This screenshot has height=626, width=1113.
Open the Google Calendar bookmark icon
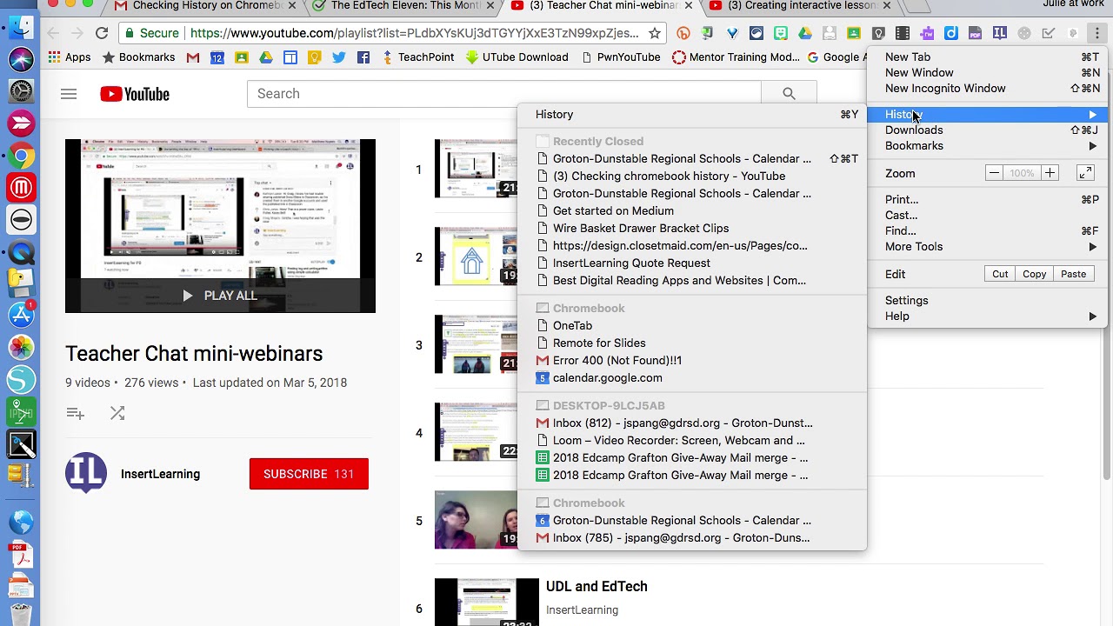click(217, 57)
